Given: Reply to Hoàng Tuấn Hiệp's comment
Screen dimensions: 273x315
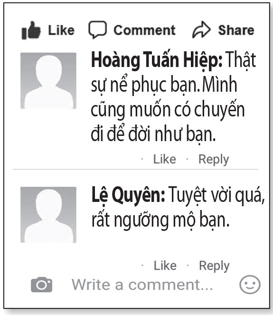Looking at the screenshot, I should pos(214,160).
